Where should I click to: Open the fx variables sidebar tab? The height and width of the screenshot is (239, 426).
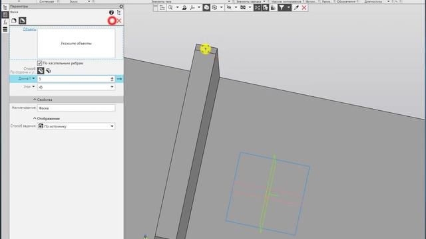click(x=5, y=22)
